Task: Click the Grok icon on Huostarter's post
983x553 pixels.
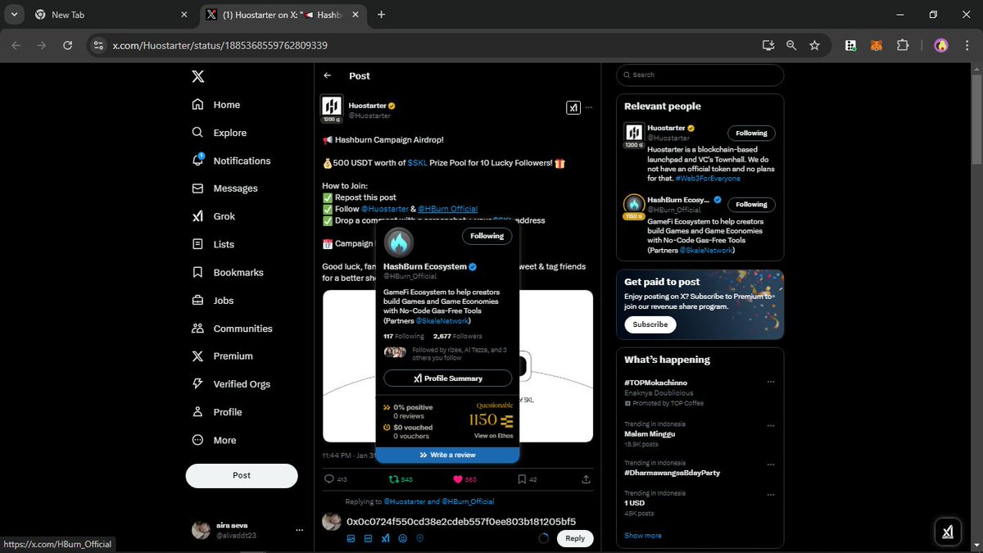Action: click(x=573, y=107)
